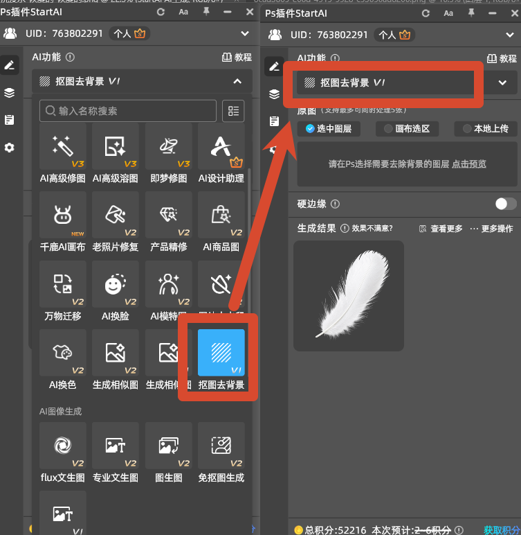The width and height of the screenshot is (521, 535).
Task: Pin the right StartAI panel
Action: coord(471,13)
